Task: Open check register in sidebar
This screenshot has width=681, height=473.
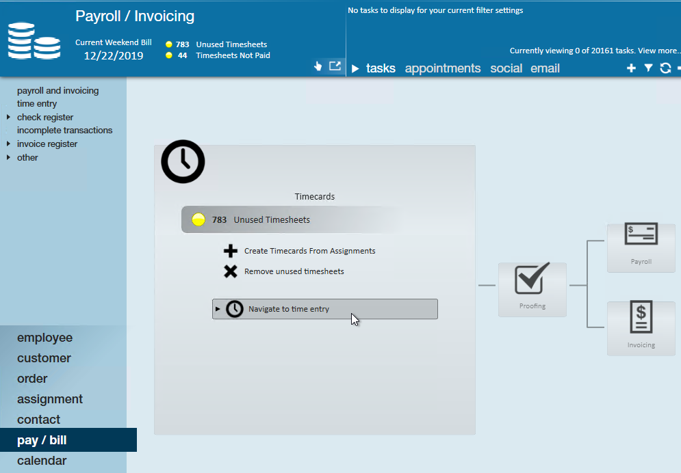Action: 45,117
